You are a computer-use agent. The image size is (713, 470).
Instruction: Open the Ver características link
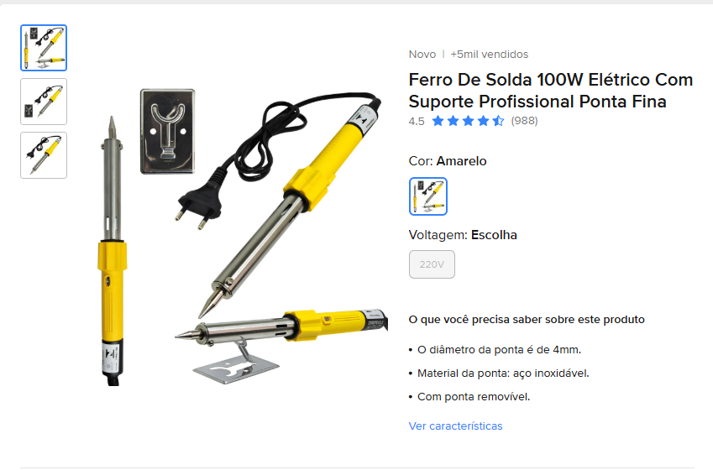tap(455, 426)
